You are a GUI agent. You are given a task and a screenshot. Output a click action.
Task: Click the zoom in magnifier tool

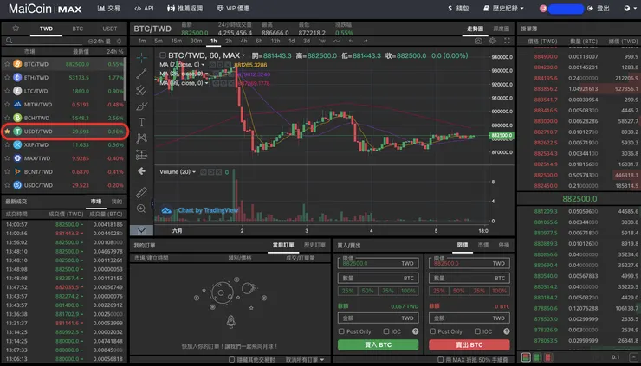(x=141, y=209)
